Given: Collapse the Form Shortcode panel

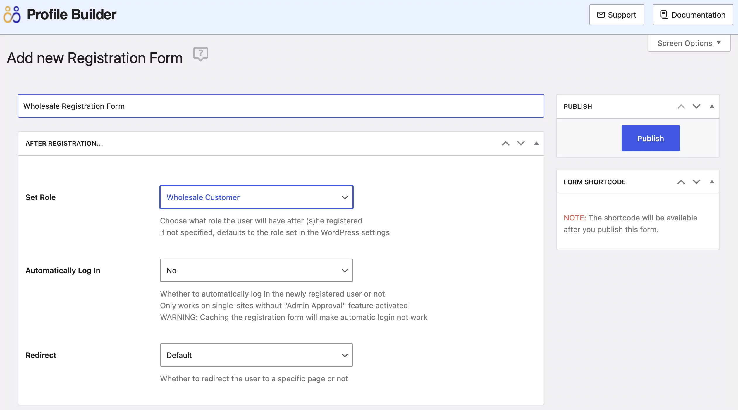Looking at the screenshot, I should coord(712,182).
